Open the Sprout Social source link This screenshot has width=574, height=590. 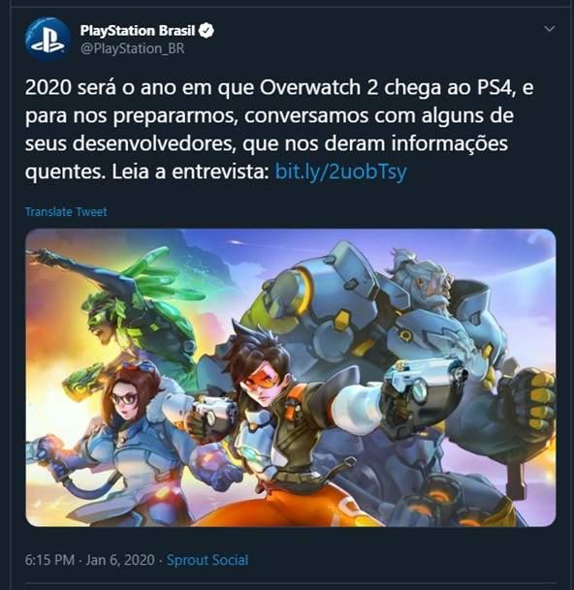[x=207, y=560]
